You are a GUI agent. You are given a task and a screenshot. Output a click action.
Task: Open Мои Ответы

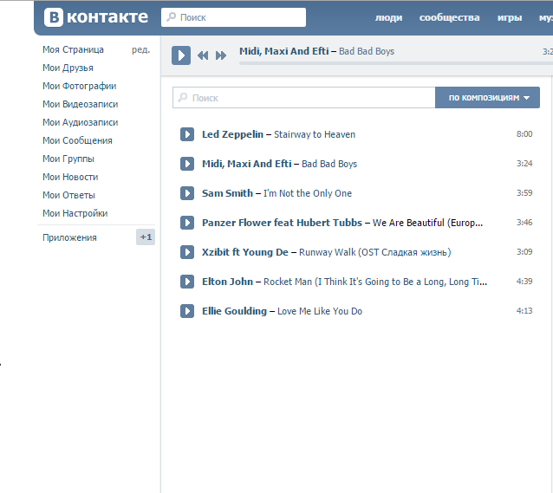[x=68, y=195]
